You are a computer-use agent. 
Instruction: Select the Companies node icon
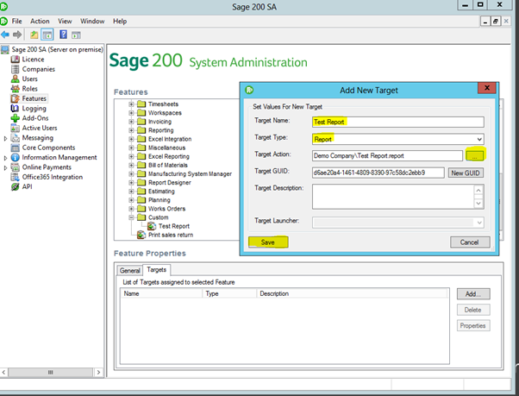[15, 69]
